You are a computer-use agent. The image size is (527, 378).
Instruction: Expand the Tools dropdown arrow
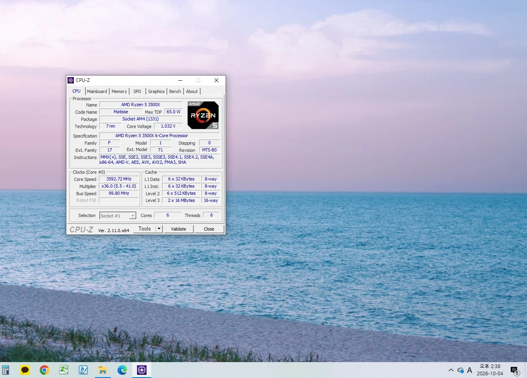pyautogui.click(x=159, y=229)
